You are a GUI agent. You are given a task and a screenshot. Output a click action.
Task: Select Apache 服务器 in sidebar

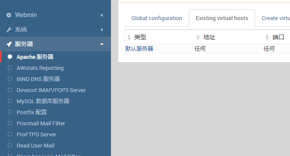pyautogui.click(x=35, y=57)
